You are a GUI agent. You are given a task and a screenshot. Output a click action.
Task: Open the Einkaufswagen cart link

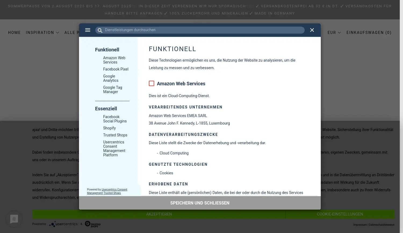click(369, 33)
